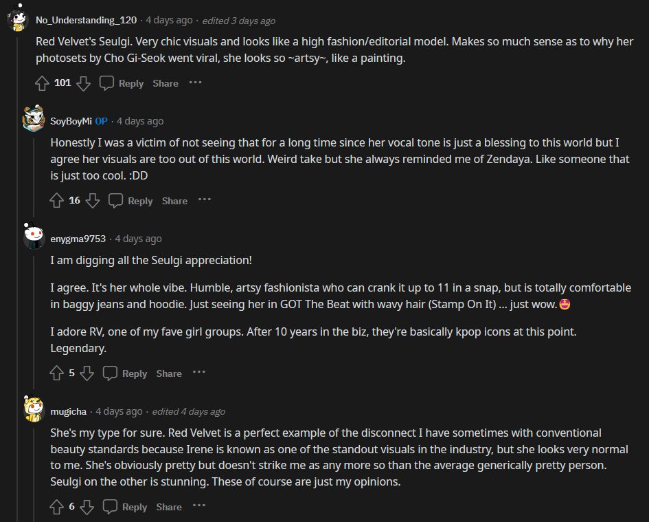Image resolution: width=649 pixels, height=522 pixels.
Task: Open more options on mugicha's comment
Action: (x=199, y=506)
